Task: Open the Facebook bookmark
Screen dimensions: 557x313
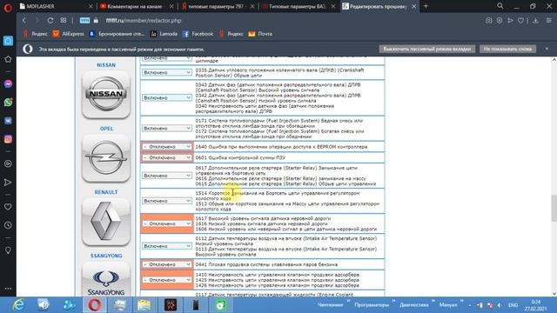Action: pyautogui.click(x=198, y=34)
